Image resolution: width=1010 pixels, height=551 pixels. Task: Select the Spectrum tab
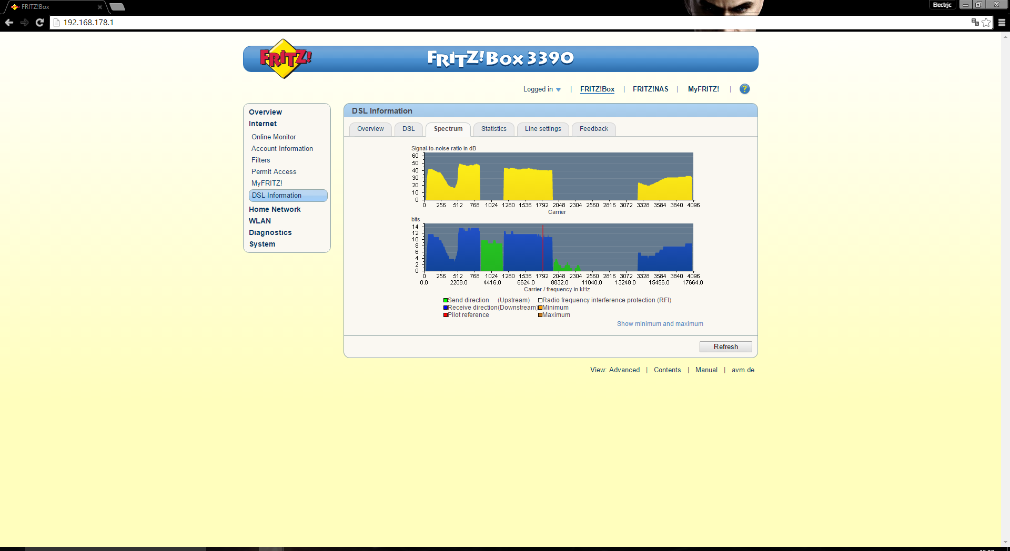tap(448, 129)
